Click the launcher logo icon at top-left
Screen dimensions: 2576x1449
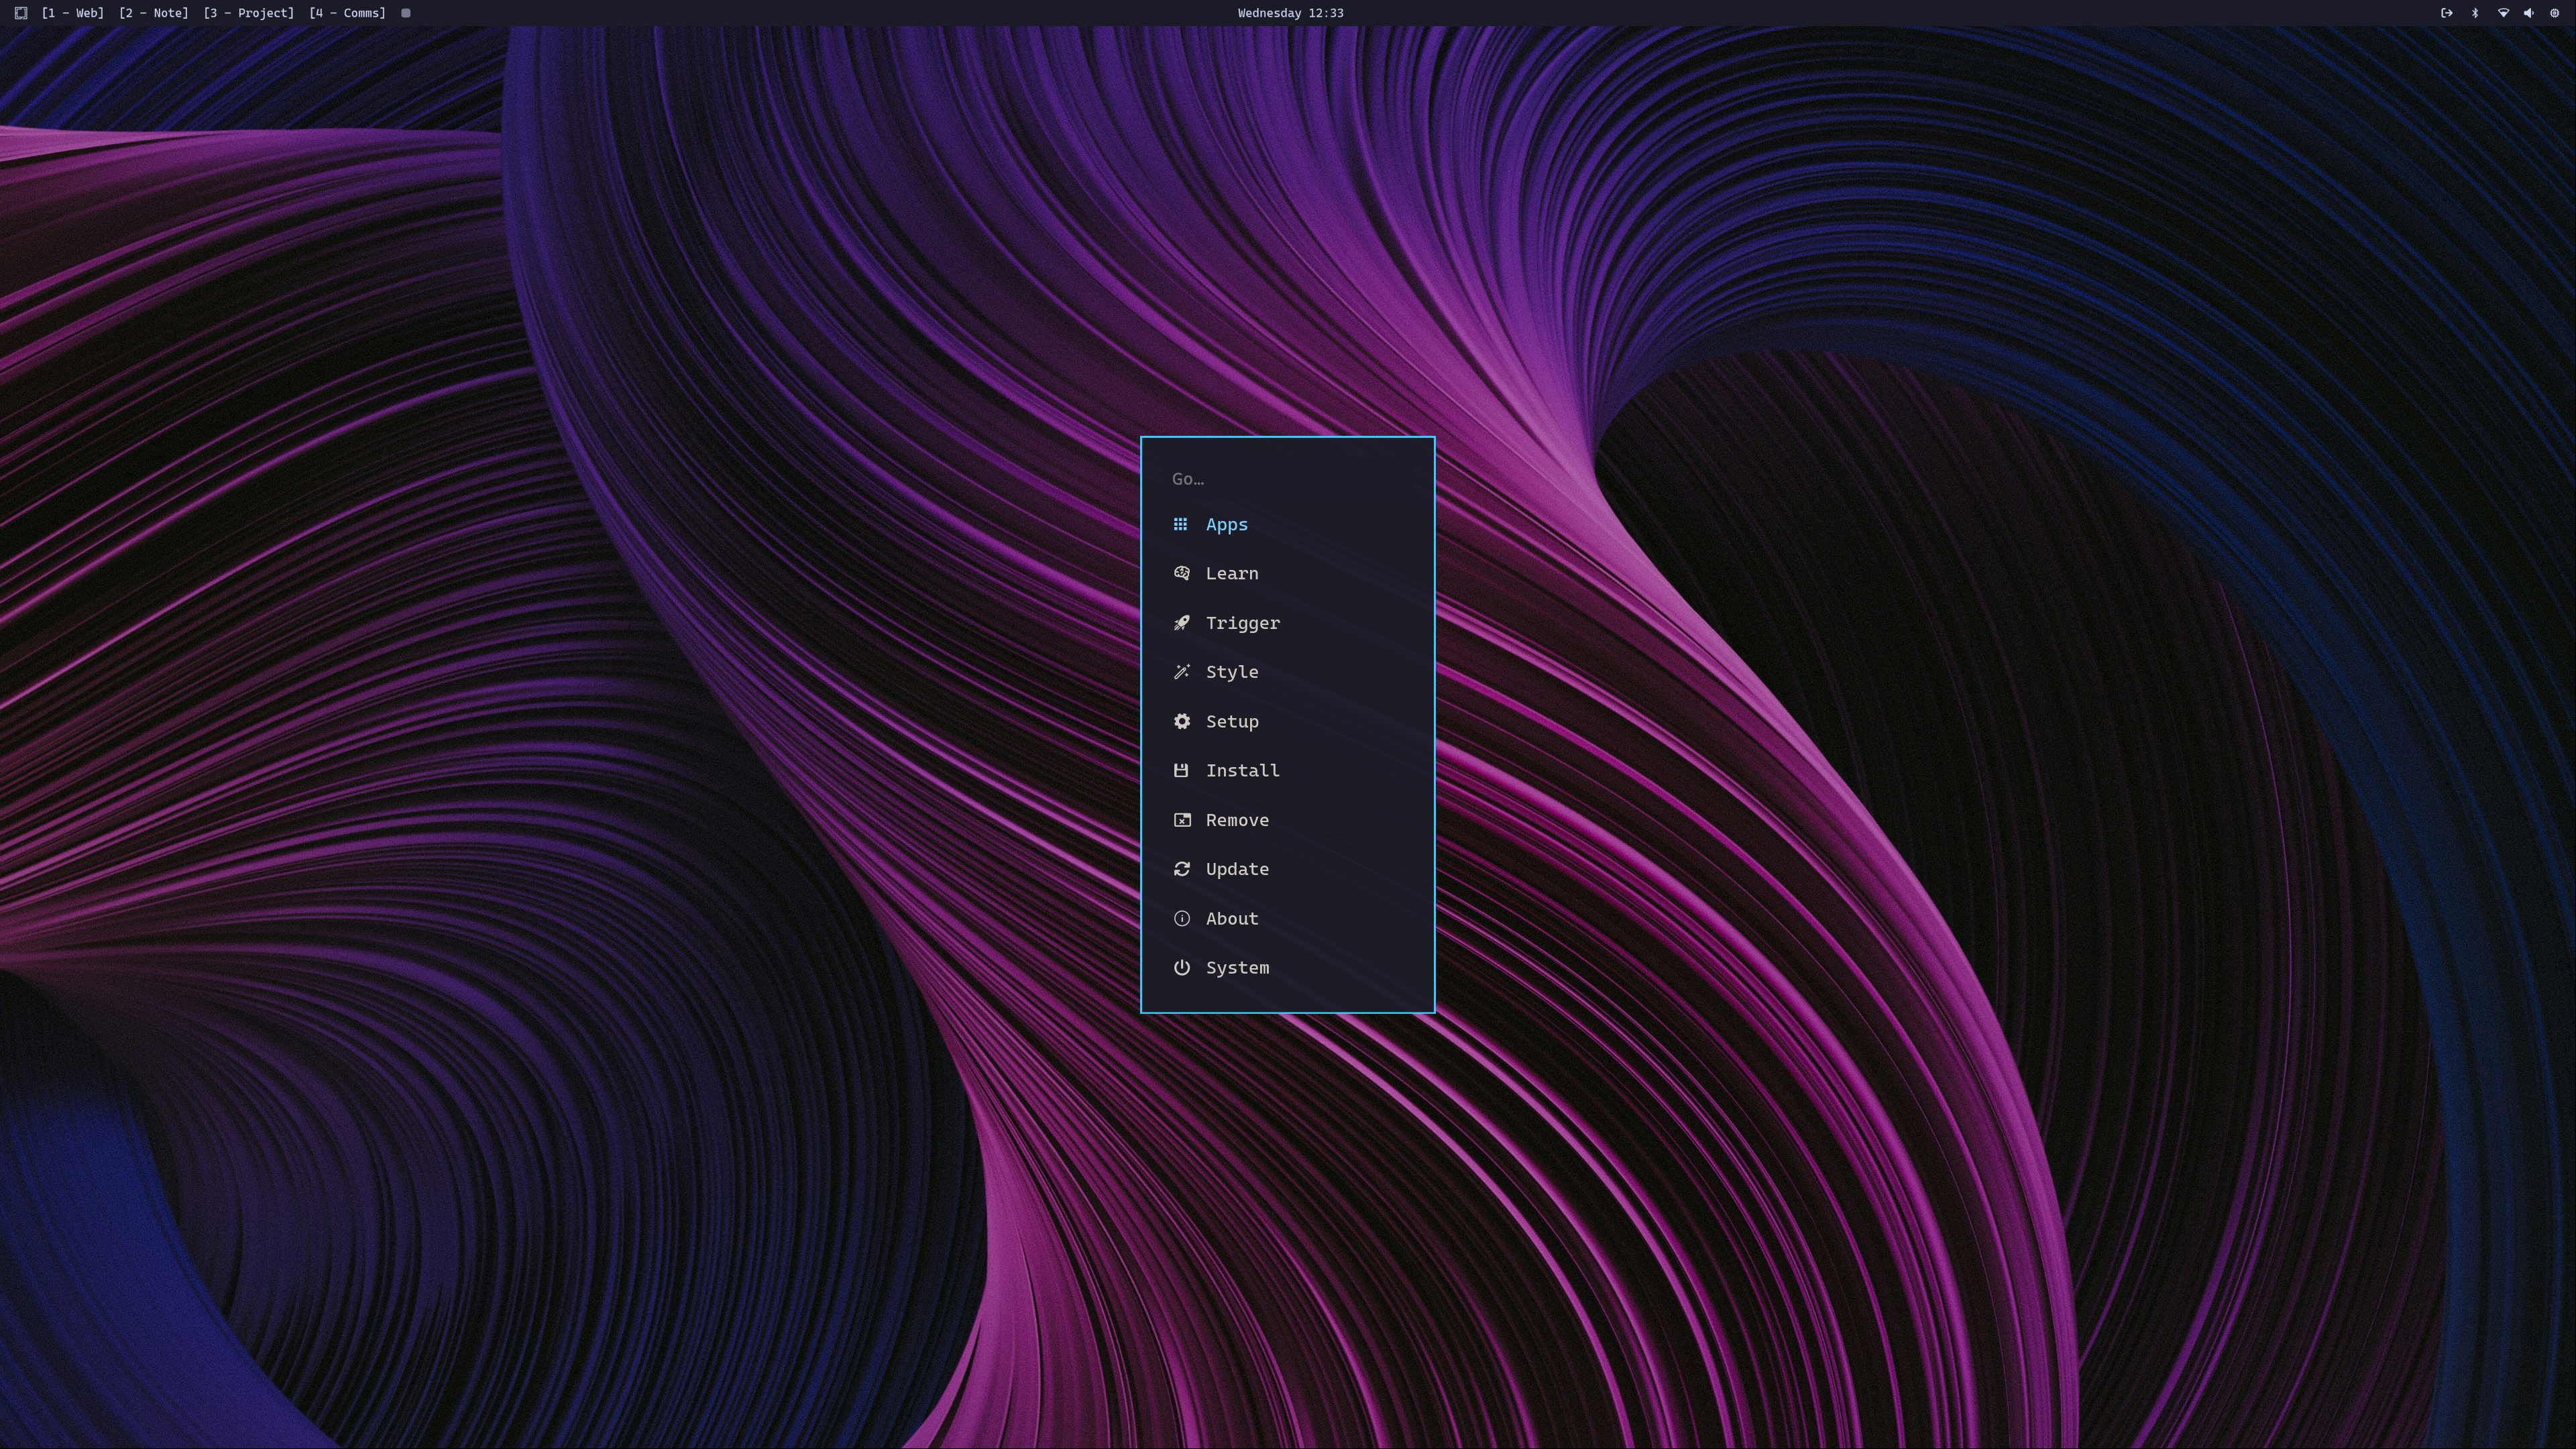point(21,13)
